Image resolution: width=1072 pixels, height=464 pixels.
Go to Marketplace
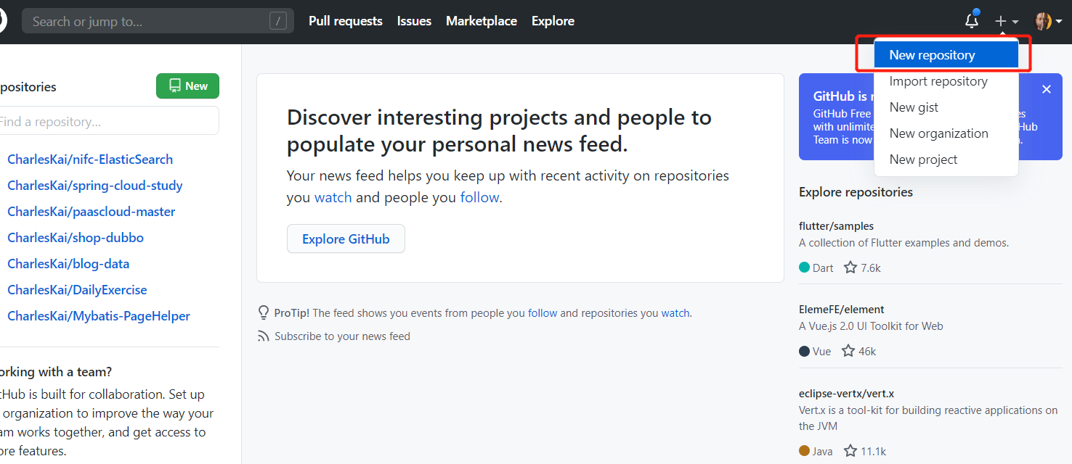(482, 21)
